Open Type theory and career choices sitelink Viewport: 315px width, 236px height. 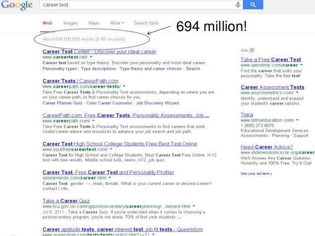(x=151, y=68)
